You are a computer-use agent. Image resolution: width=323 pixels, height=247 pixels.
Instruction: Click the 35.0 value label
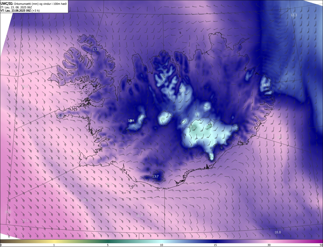[8, 212]
